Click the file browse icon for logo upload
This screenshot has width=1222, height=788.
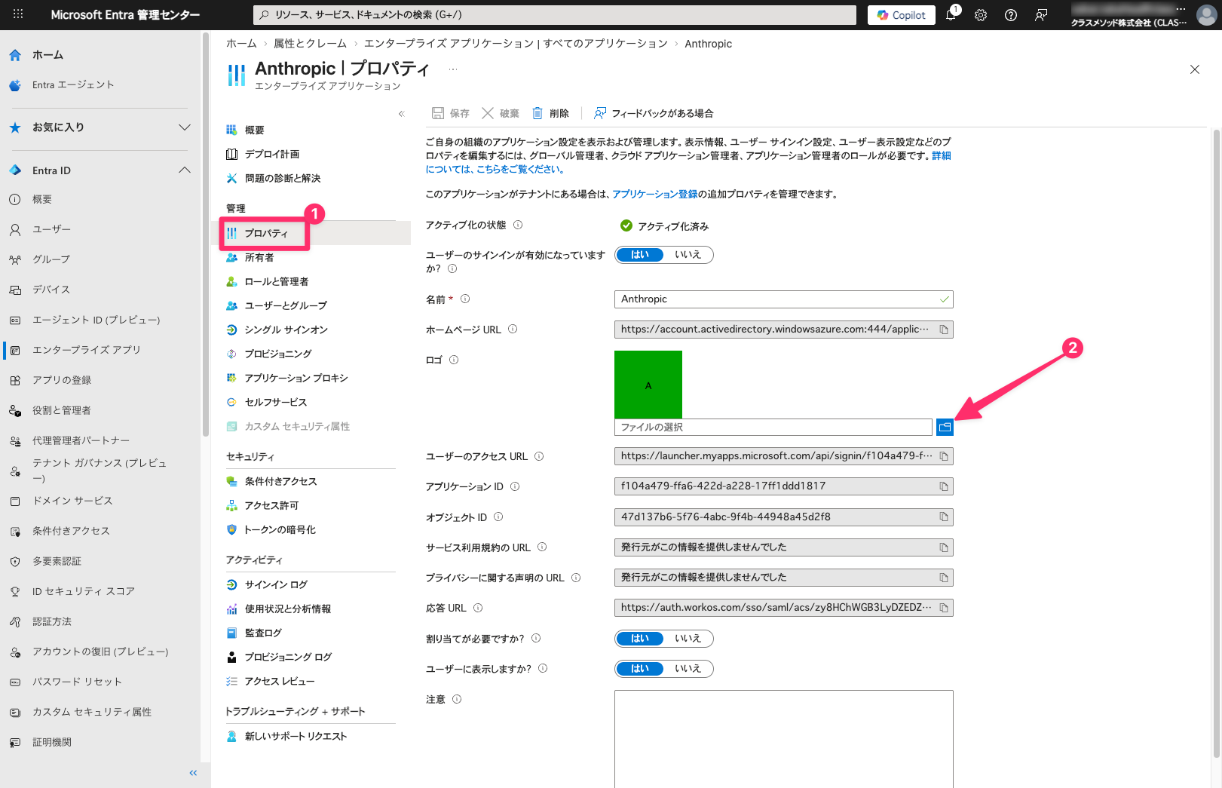pos(945,428)
